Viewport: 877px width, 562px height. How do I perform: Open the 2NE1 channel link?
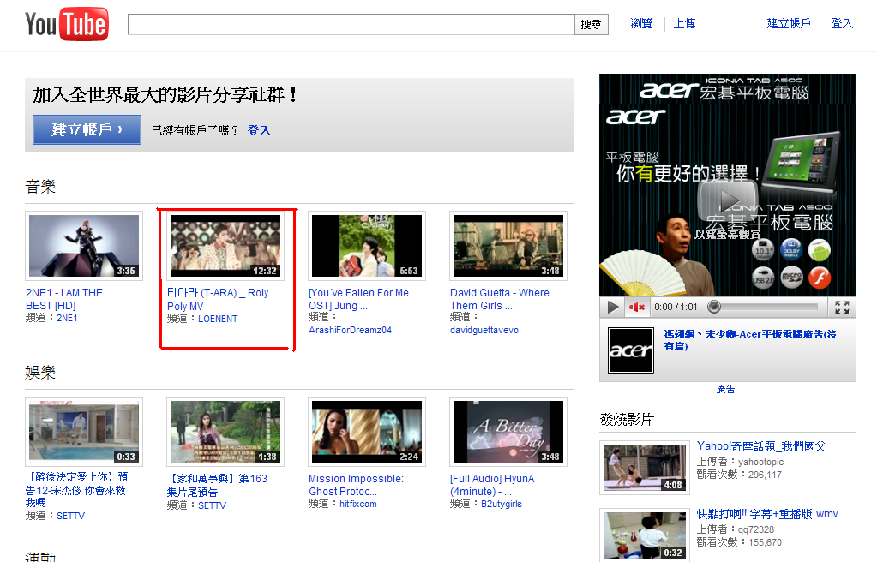pyautogui.click(x=67, y=318)
